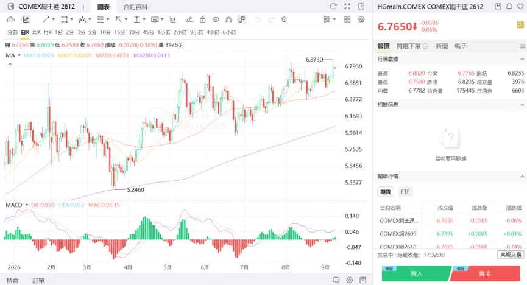Open measure tool options arrow

coord(144,19)
